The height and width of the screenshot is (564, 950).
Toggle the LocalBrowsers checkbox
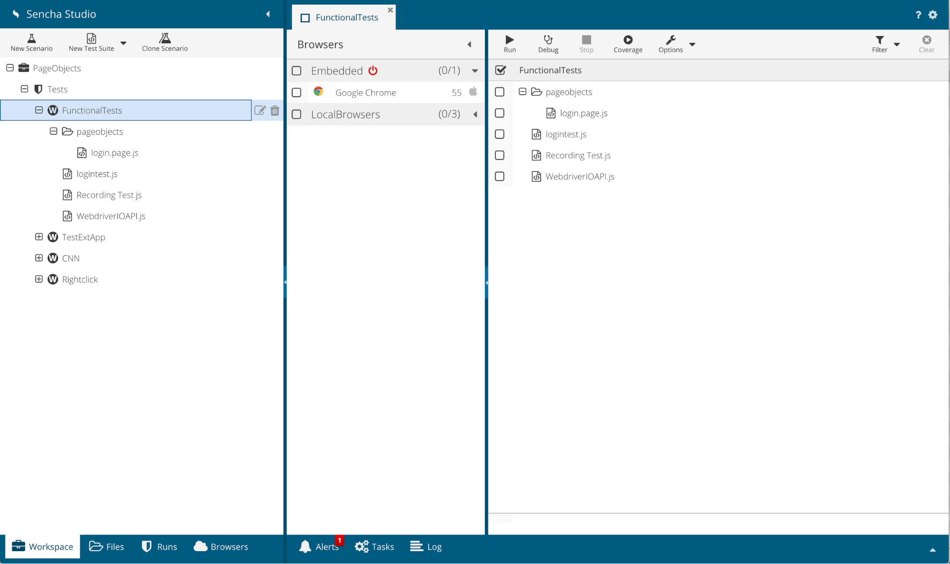[x=297, y=114]
